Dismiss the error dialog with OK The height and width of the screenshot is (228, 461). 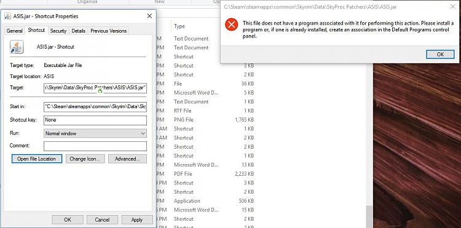tap(440, 54)
